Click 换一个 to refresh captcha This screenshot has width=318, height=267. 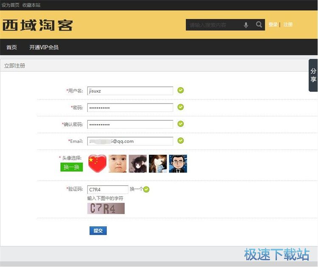pos(136,189)
